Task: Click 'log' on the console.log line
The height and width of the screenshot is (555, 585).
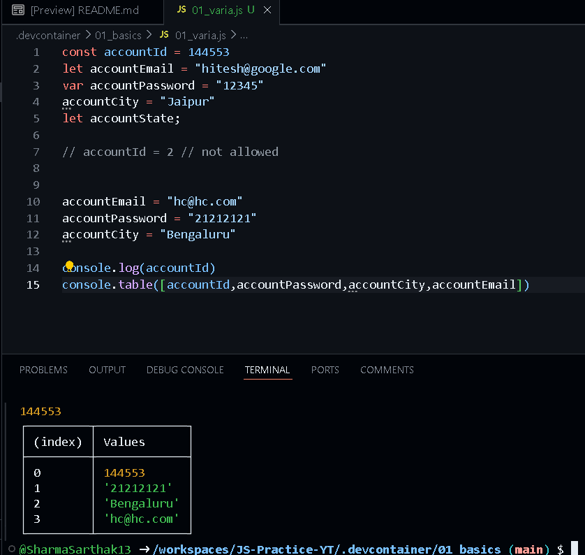Action: (128, 268)
